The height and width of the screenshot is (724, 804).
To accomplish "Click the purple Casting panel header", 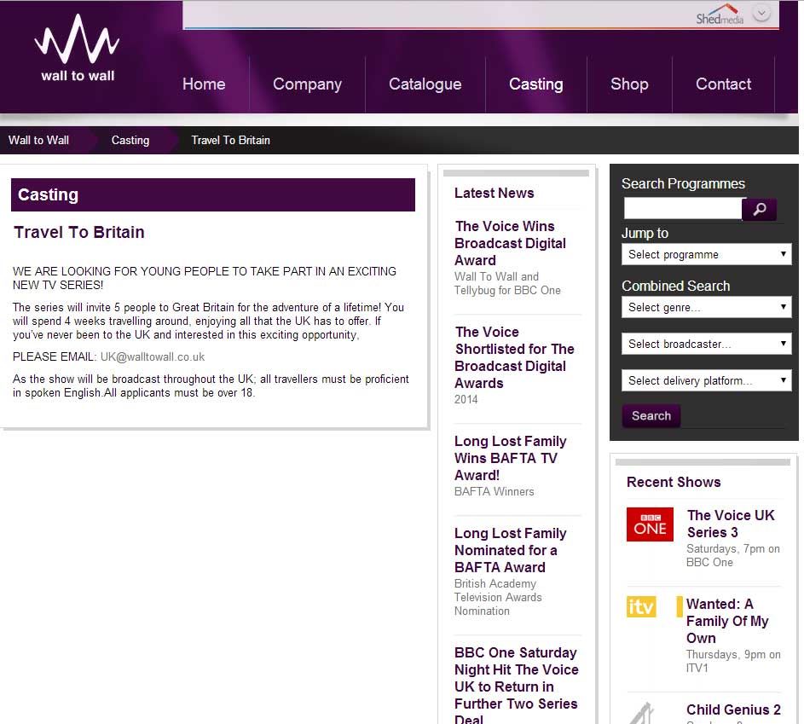I will coord(213,194).
